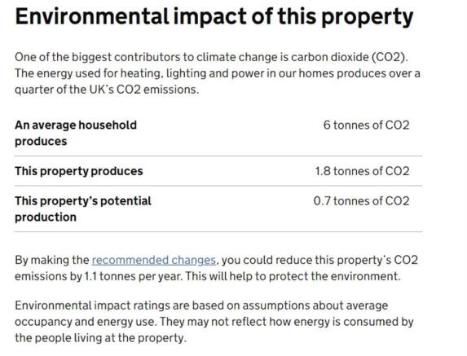Click the Environmental impact of this property heading
The width and height of the screenshot is (467, 356).
(214, 16)
